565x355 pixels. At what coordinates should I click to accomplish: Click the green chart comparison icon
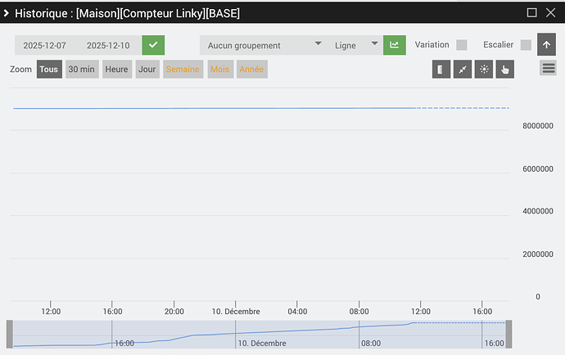click(394, 45)
